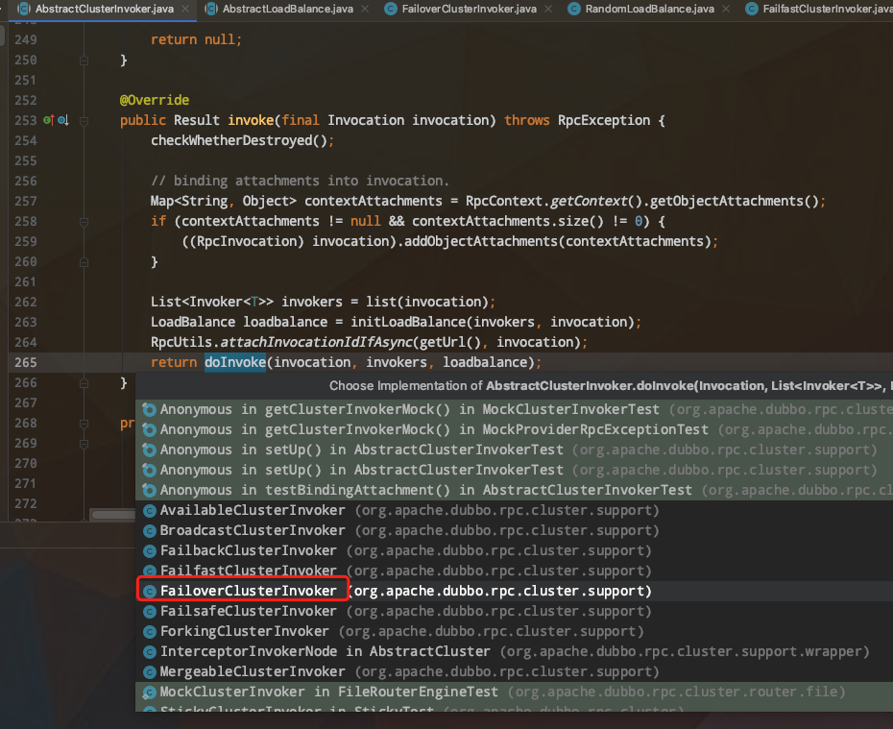Viewport: 893px width, 729px height.
Task: Switch to AbstractClusterInvoker.java tab
Action: coord(104,9)
